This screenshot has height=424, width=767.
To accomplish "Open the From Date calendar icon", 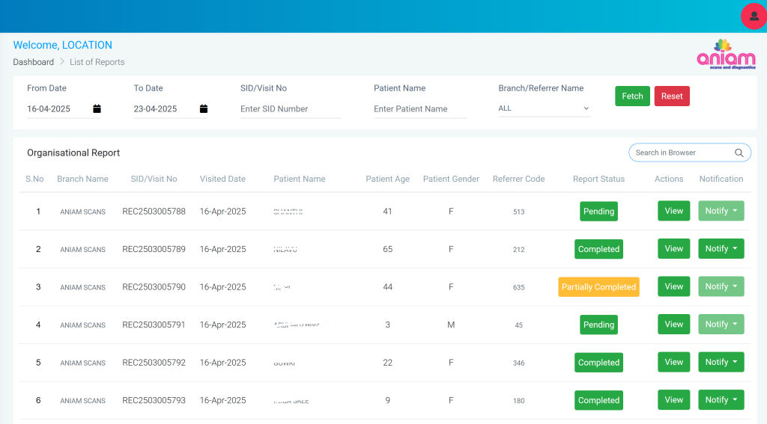I will tap(97, 109).
